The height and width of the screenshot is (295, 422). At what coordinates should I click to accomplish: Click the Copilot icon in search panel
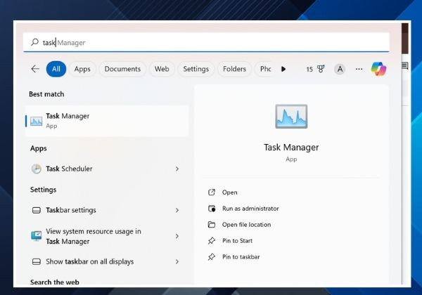click(x=378, y=69)
